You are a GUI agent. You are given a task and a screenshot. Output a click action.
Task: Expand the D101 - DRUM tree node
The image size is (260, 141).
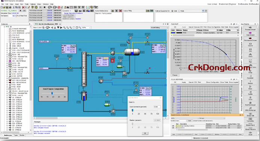click(x=7, y=44)
